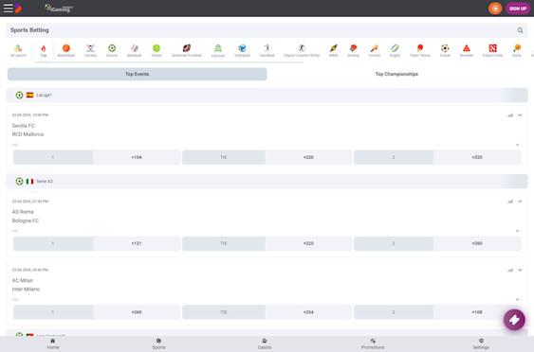Open the RCD Mallorca team name
The height and width of the screenshot is (352, 534).
28,134
